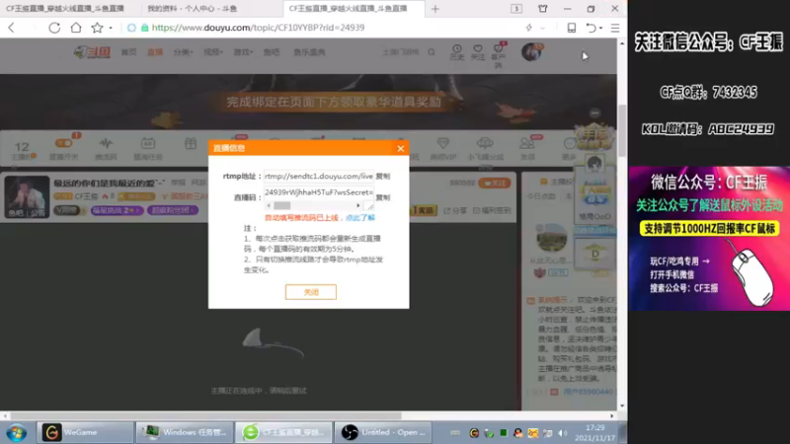Open 鱼乐盛典 in the Douyu navigation
The width and height of the screenshot is (790, 444).
(309, 52)
